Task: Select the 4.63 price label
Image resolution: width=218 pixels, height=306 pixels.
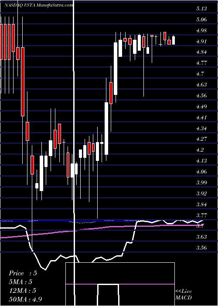Action: (201, 85)
